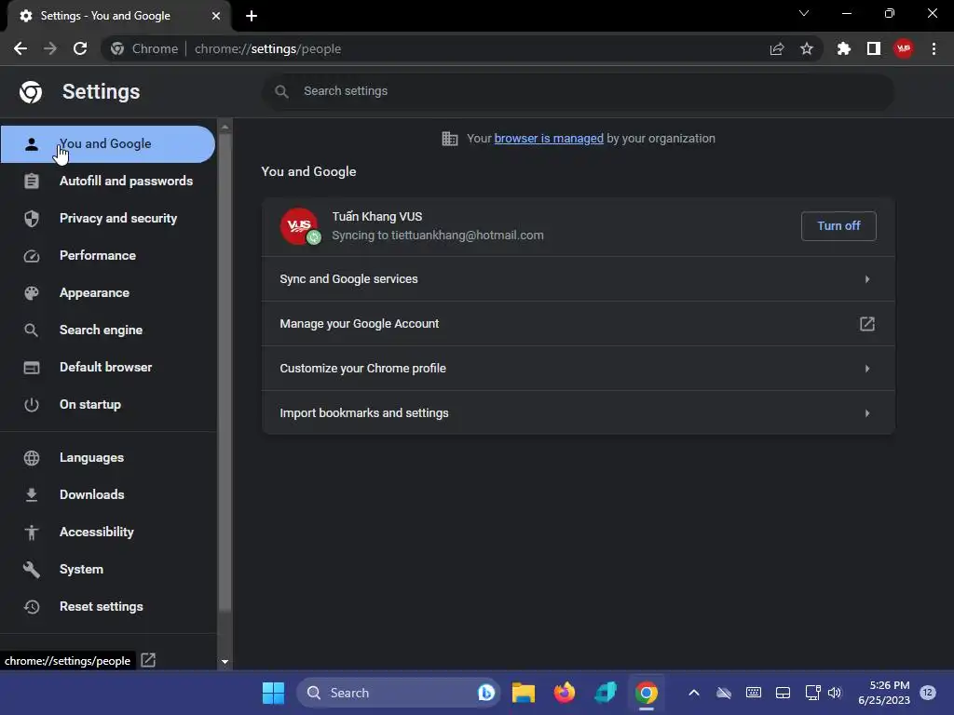Open the tab search dropdown chevron
This screenshot has height=715, width=954.
pyautogui.click(x=804, y=13)
